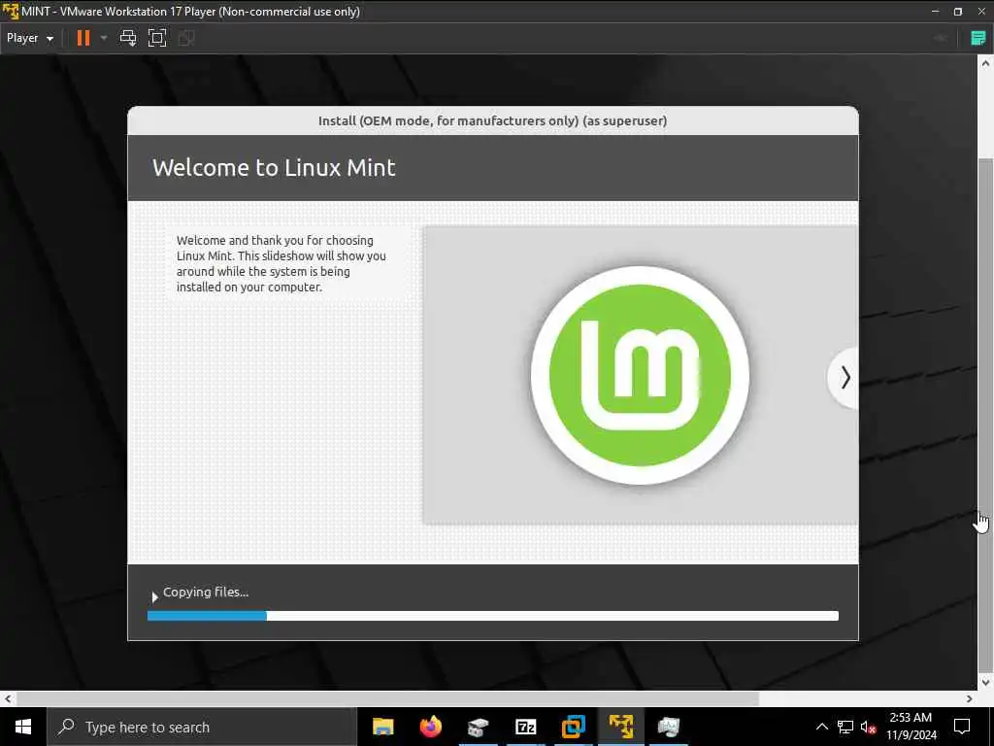Open the 7-Zip taskbar app
This screenshot has height=746, width=994.
tap(525, 727)
